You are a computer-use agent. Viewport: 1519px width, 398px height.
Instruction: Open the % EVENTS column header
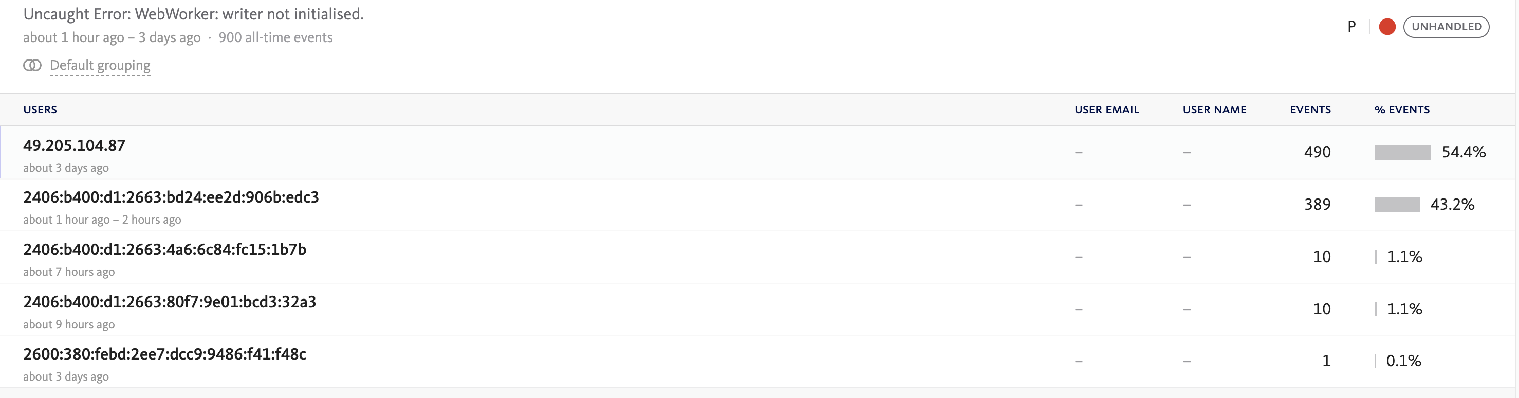point(1402,110)
